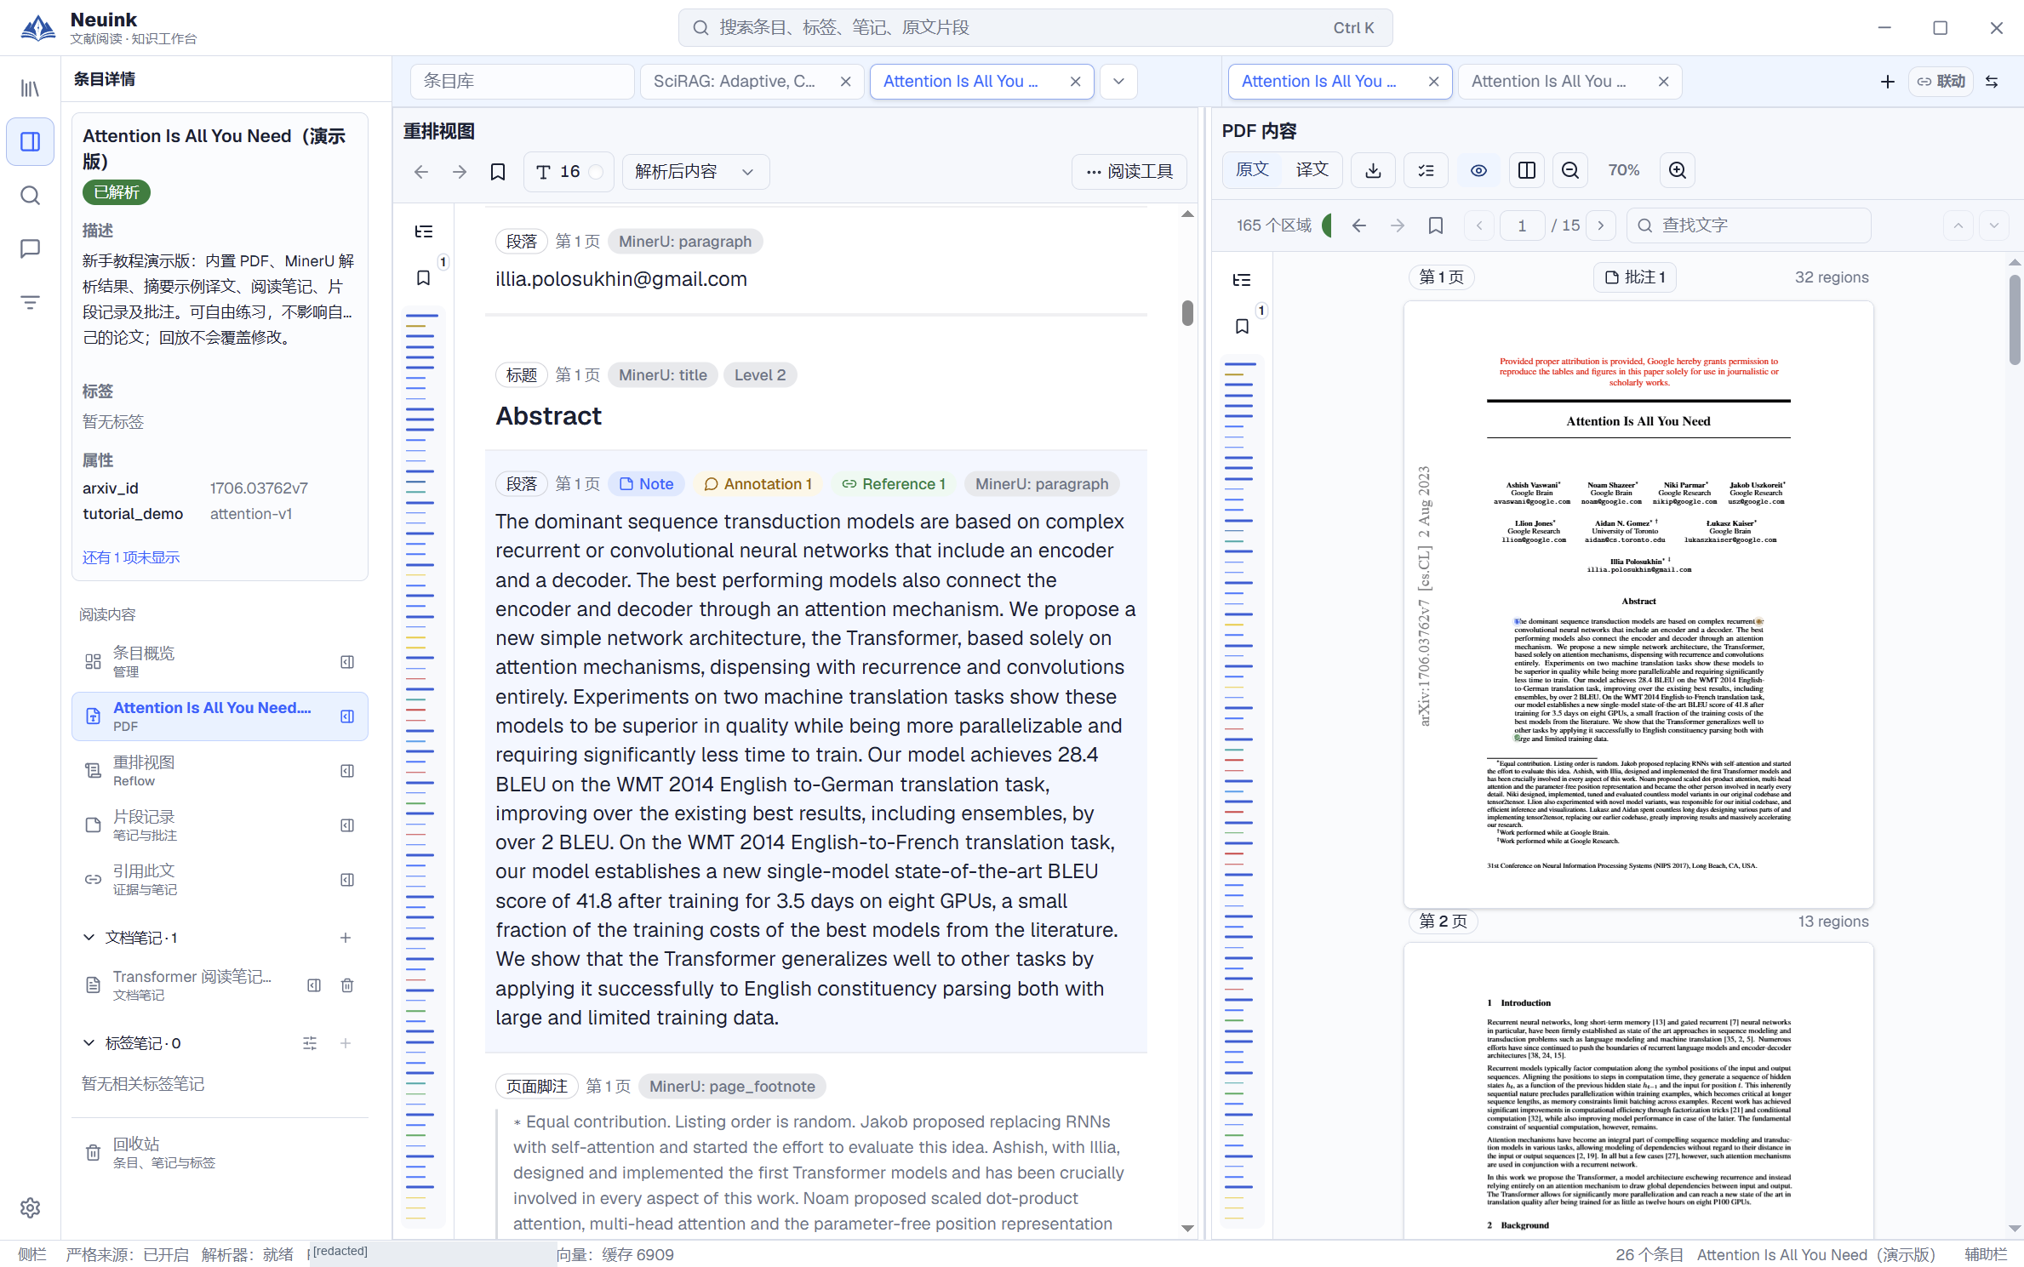The height and width of the screenshot is (1267, 2024).
Task: Download the PDF using download icon
Action: point(1373,170)
